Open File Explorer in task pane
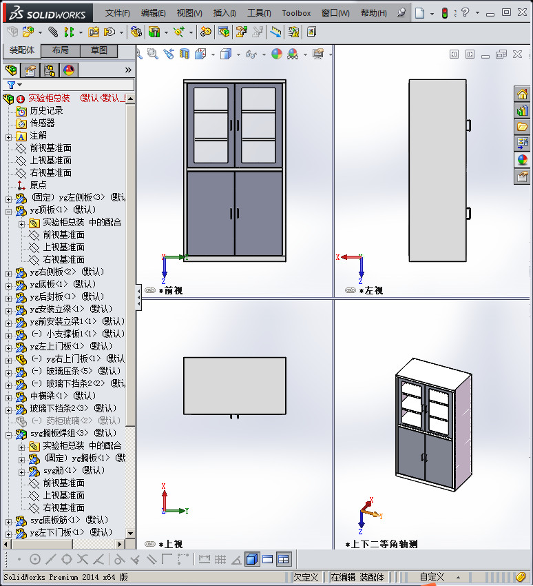The height and width of the screenshot is (586, 533). (x=522, y=127)
